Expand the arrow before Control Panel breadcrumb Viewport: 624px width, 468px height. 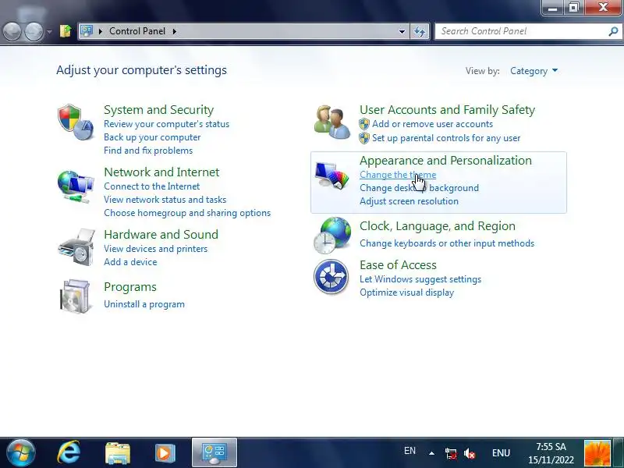(101, 31)
